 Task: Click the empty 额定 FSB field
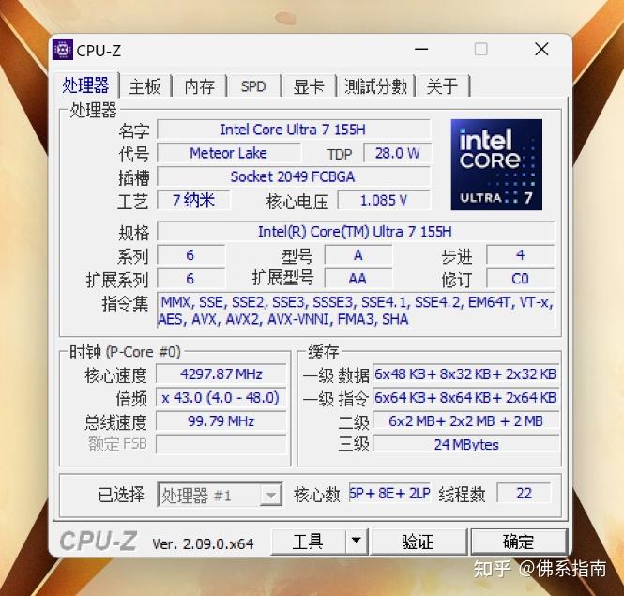pos(221,444)
